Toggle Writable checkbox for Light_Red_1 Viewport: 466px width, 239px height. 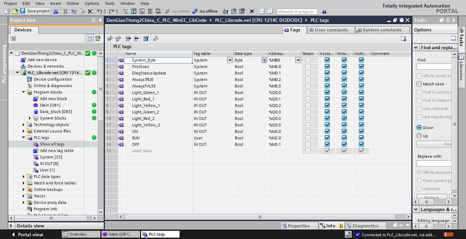pos(344,99)
